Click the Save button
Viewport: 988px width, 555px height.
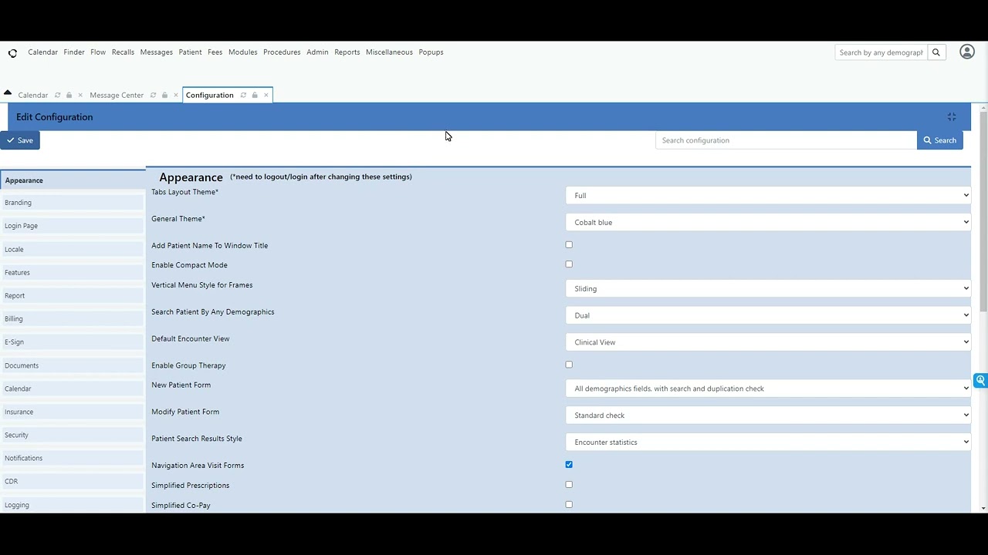tap(20, 140)
